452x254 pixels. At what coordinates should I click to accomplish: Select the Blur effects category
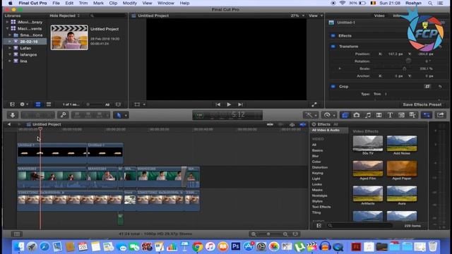coord(316,156)
